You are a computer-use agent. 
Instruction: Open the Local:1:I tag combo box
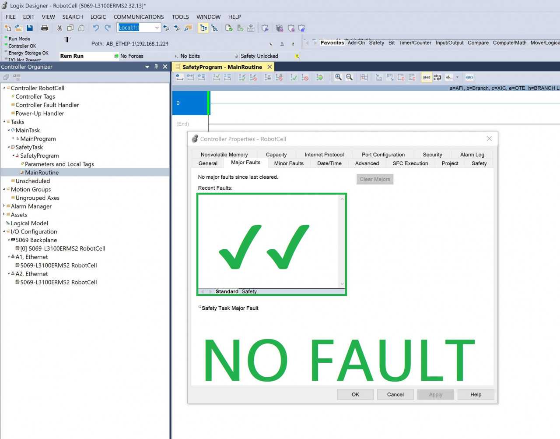[x=157, y=28]
